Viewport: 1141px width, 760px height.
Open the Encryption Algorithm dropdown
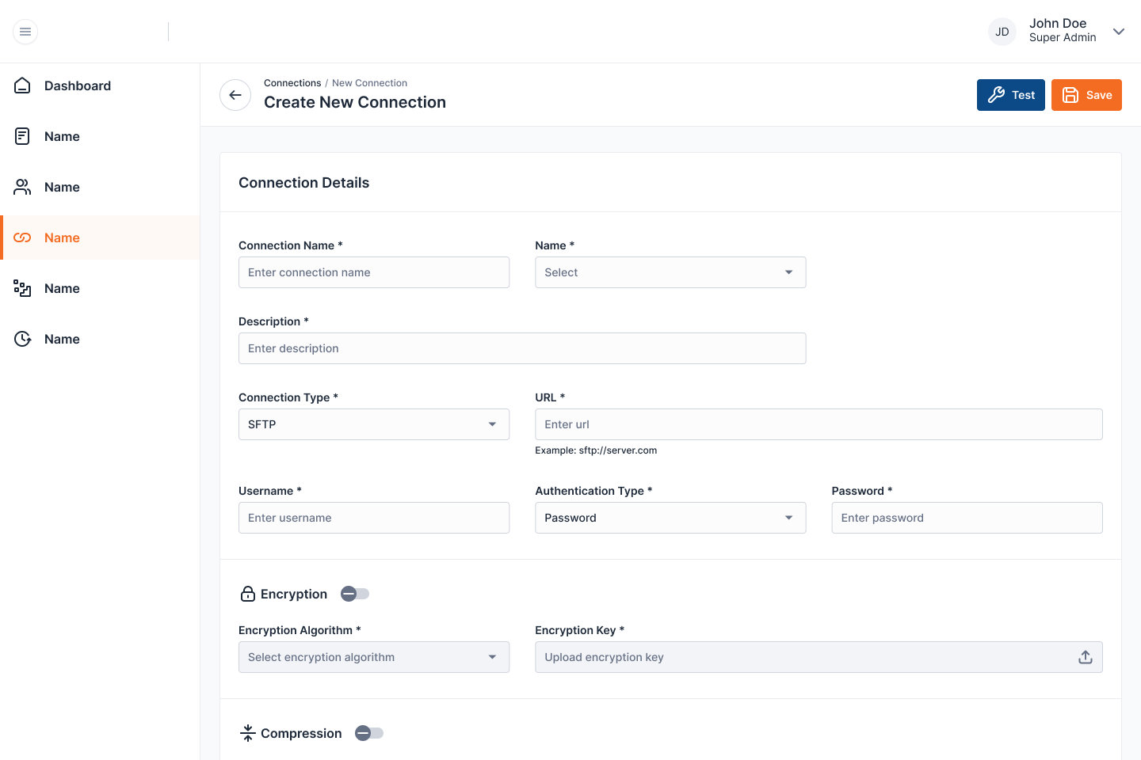point(374,657)
